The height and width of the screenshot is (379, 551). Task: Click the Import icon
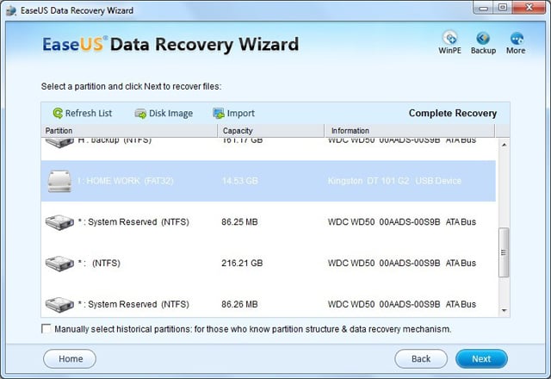(x=219, y=113)
